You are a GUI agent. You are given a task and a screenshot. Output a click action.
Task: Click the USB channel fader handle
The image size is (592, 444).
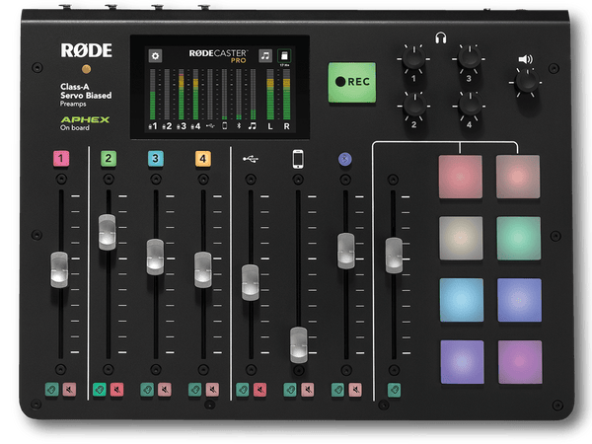(251, 282)
